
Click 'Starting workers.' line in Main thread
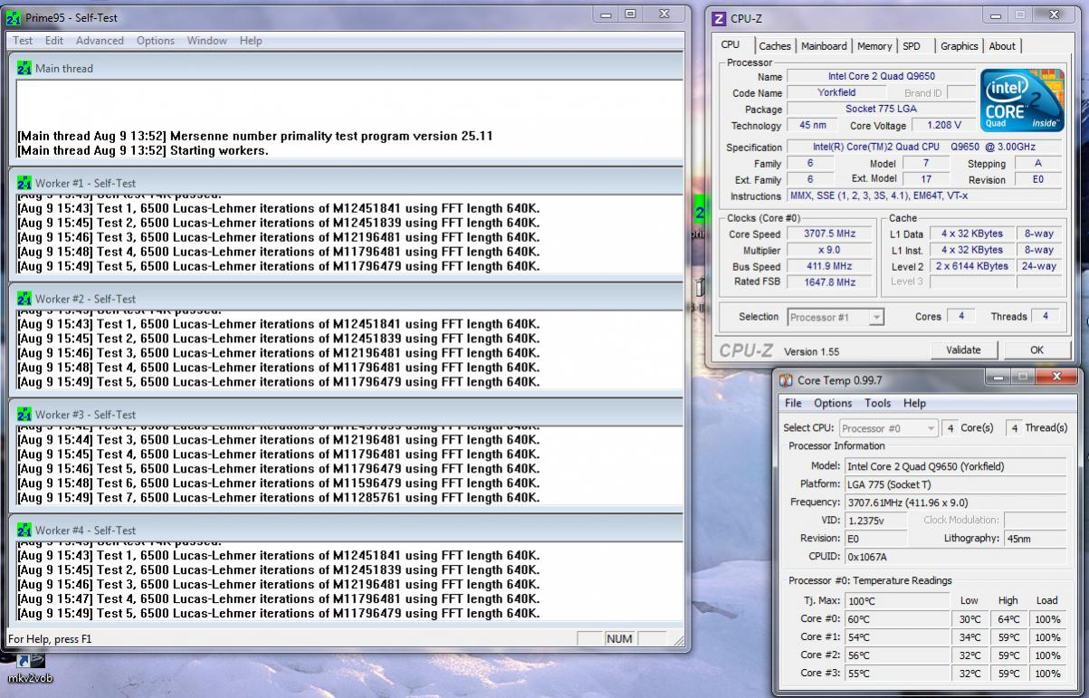click(143, 150)
